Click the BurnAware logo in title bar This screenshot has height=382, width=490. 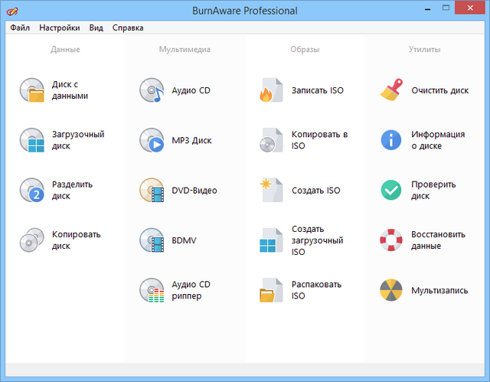14,11
